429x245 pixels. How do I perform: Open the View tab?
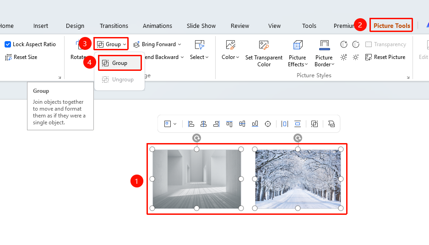tap(274, 26)
